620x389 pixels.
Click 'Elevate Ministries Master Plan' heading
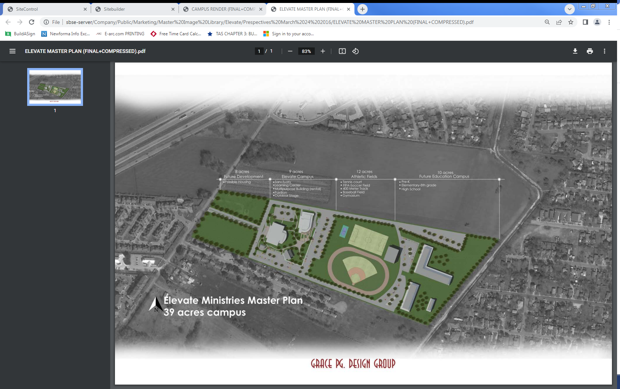233,300
